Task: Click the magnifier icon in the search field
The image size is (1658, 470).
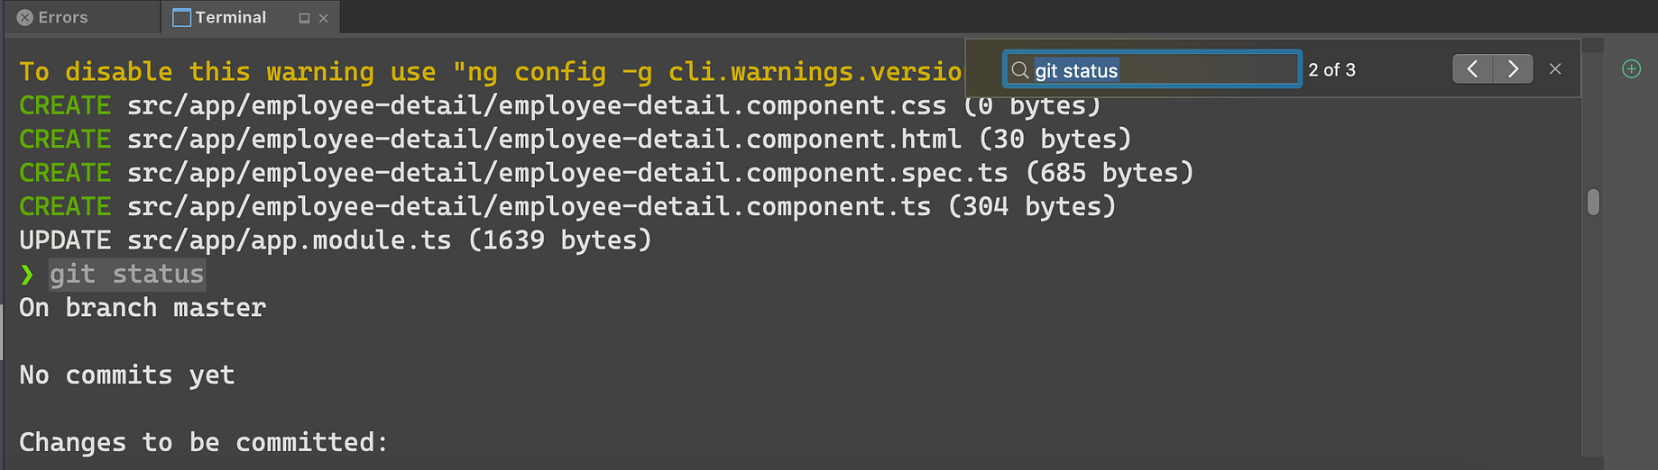Action: pyautogui.click(x=1020, y=70)
